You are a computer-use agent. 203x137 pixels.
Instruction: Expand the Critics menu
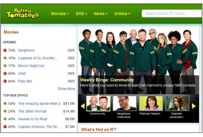click(x=122, y=13)
